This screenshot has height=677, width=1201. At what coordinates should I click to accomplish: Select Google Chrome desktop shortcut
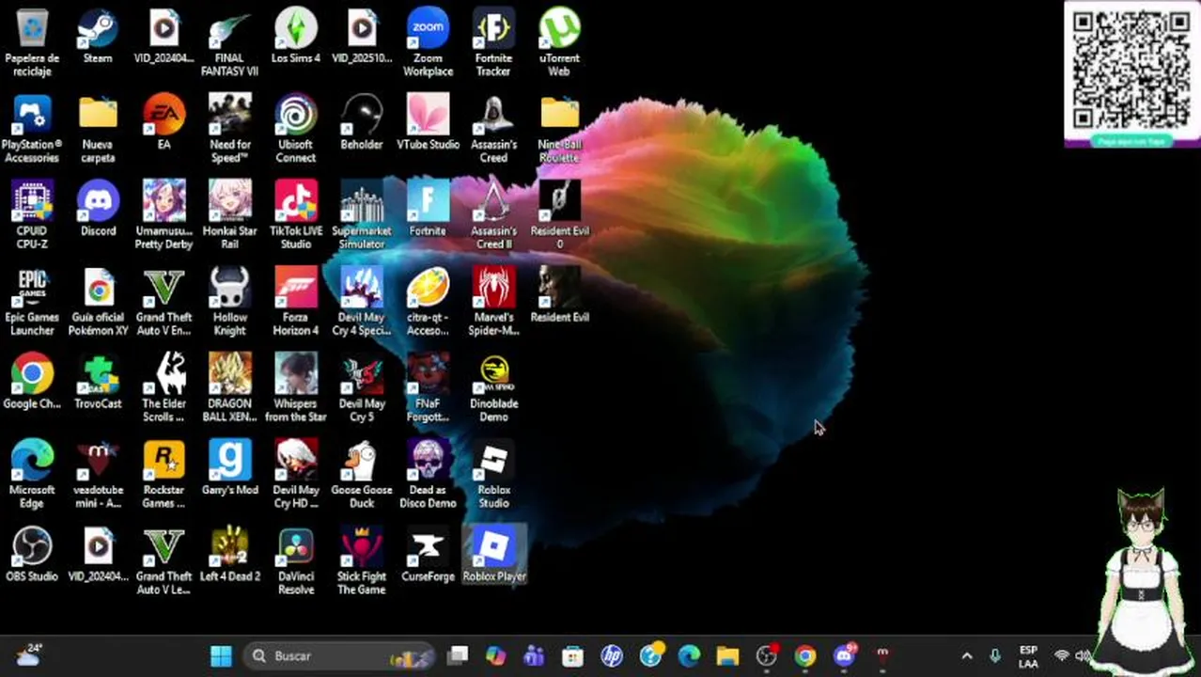coord(32,383)
